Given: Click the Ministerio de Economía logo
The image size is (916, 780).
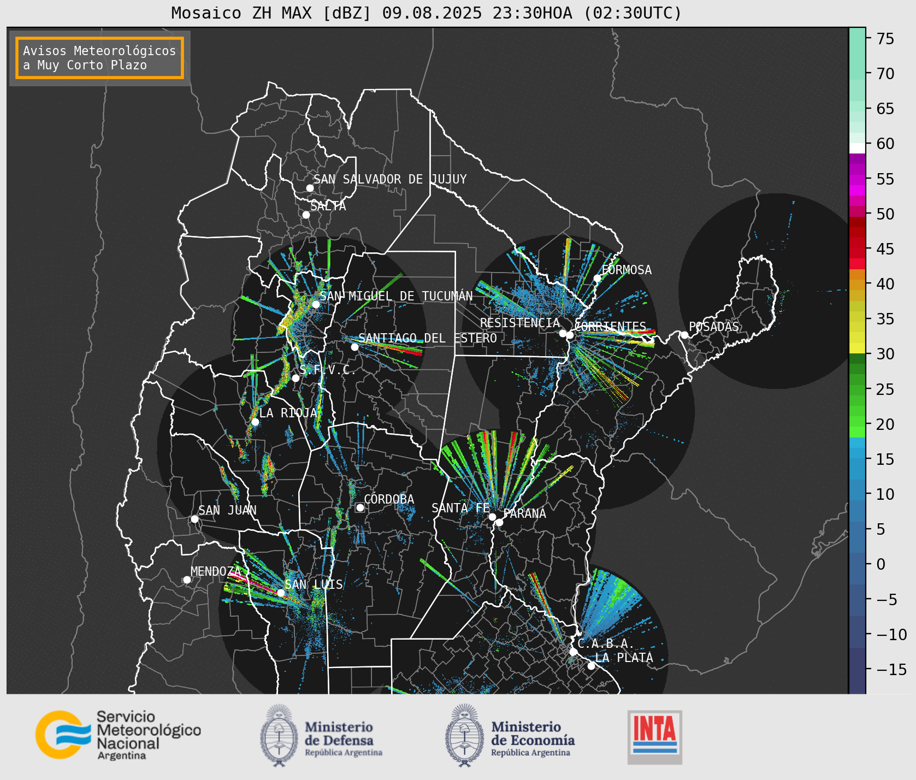Looking at the screenshot, I should (510, 736).
